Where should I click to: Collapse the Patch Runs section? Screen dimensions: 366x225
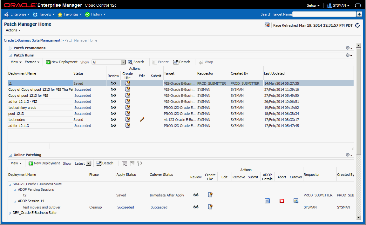tap(10, 56)
